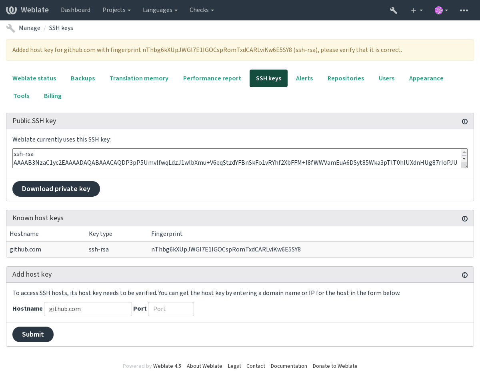Switch to Weblate status tab
The width and height of the screenshot is (480, 373).
click(x=34, y=78)
